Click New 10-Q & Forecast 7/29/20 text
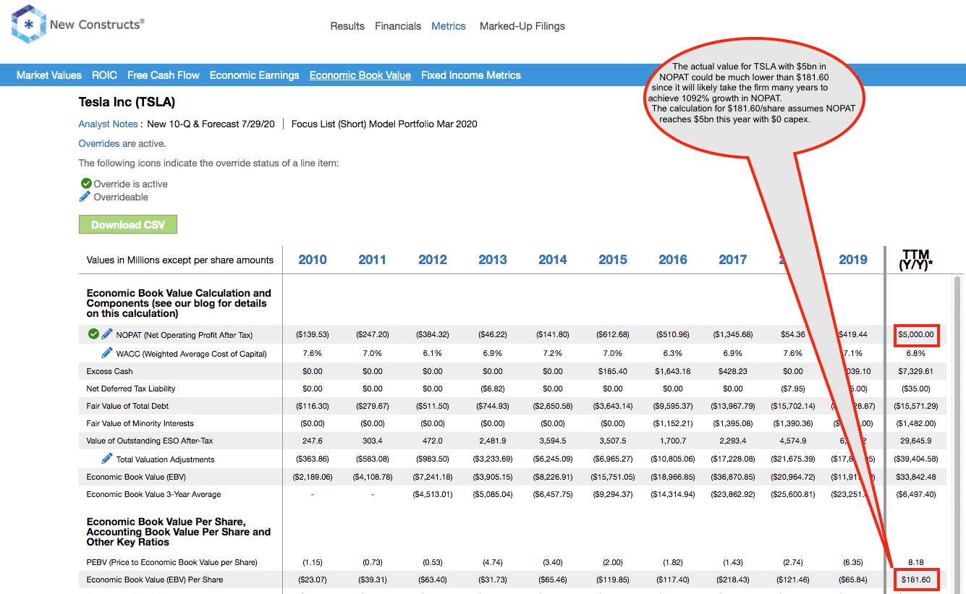966x594 pixels. [211, 124]
